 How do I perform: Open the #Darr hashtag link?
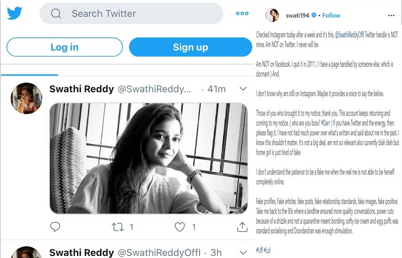[326, 123]
